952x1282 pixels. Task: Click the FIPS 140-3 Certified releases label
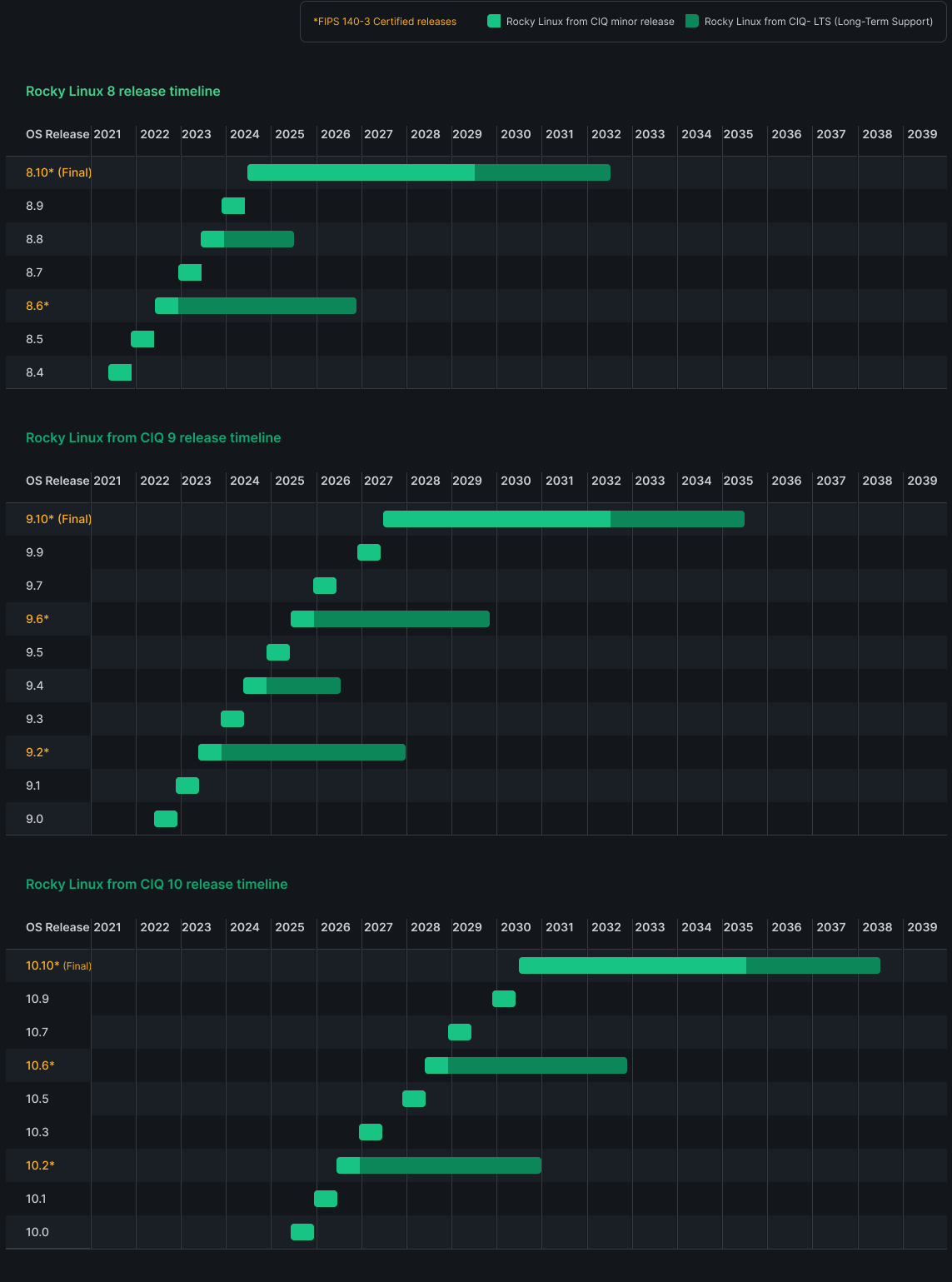[x=385, y=22]
